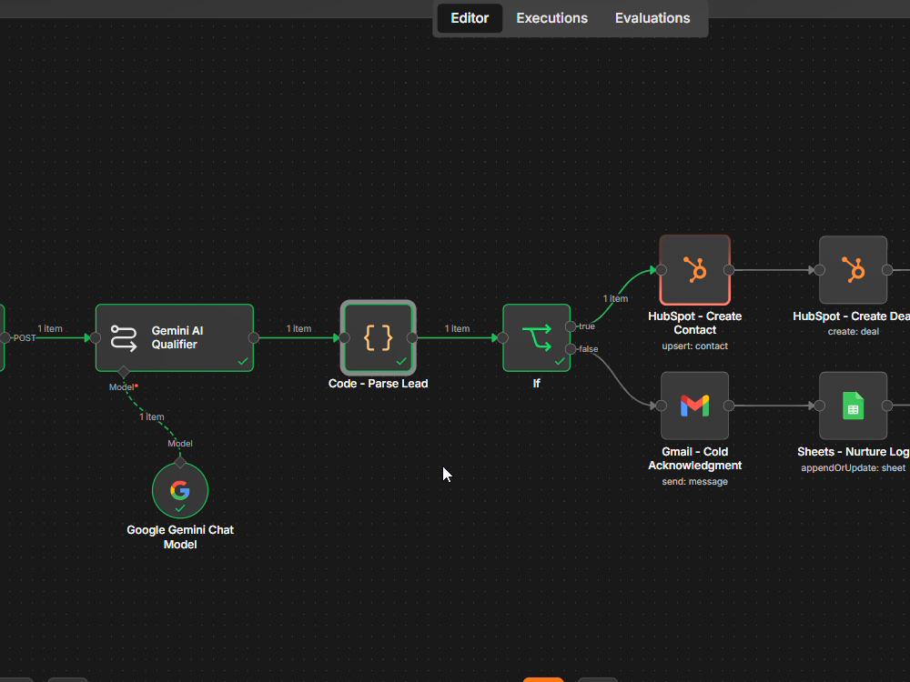This screenshot has width=910, height=682.
Task: Click the "create: deal" subtitle text
Action: (x=854, y=331)
